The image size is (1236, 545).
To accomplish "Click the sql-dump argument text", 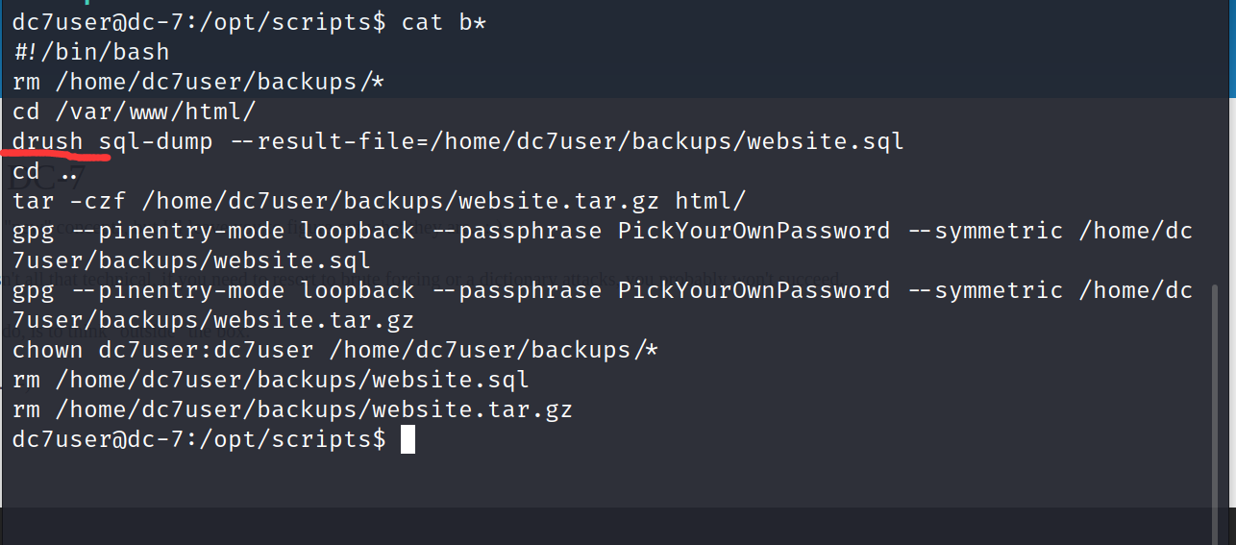I will tap(156, 142).
